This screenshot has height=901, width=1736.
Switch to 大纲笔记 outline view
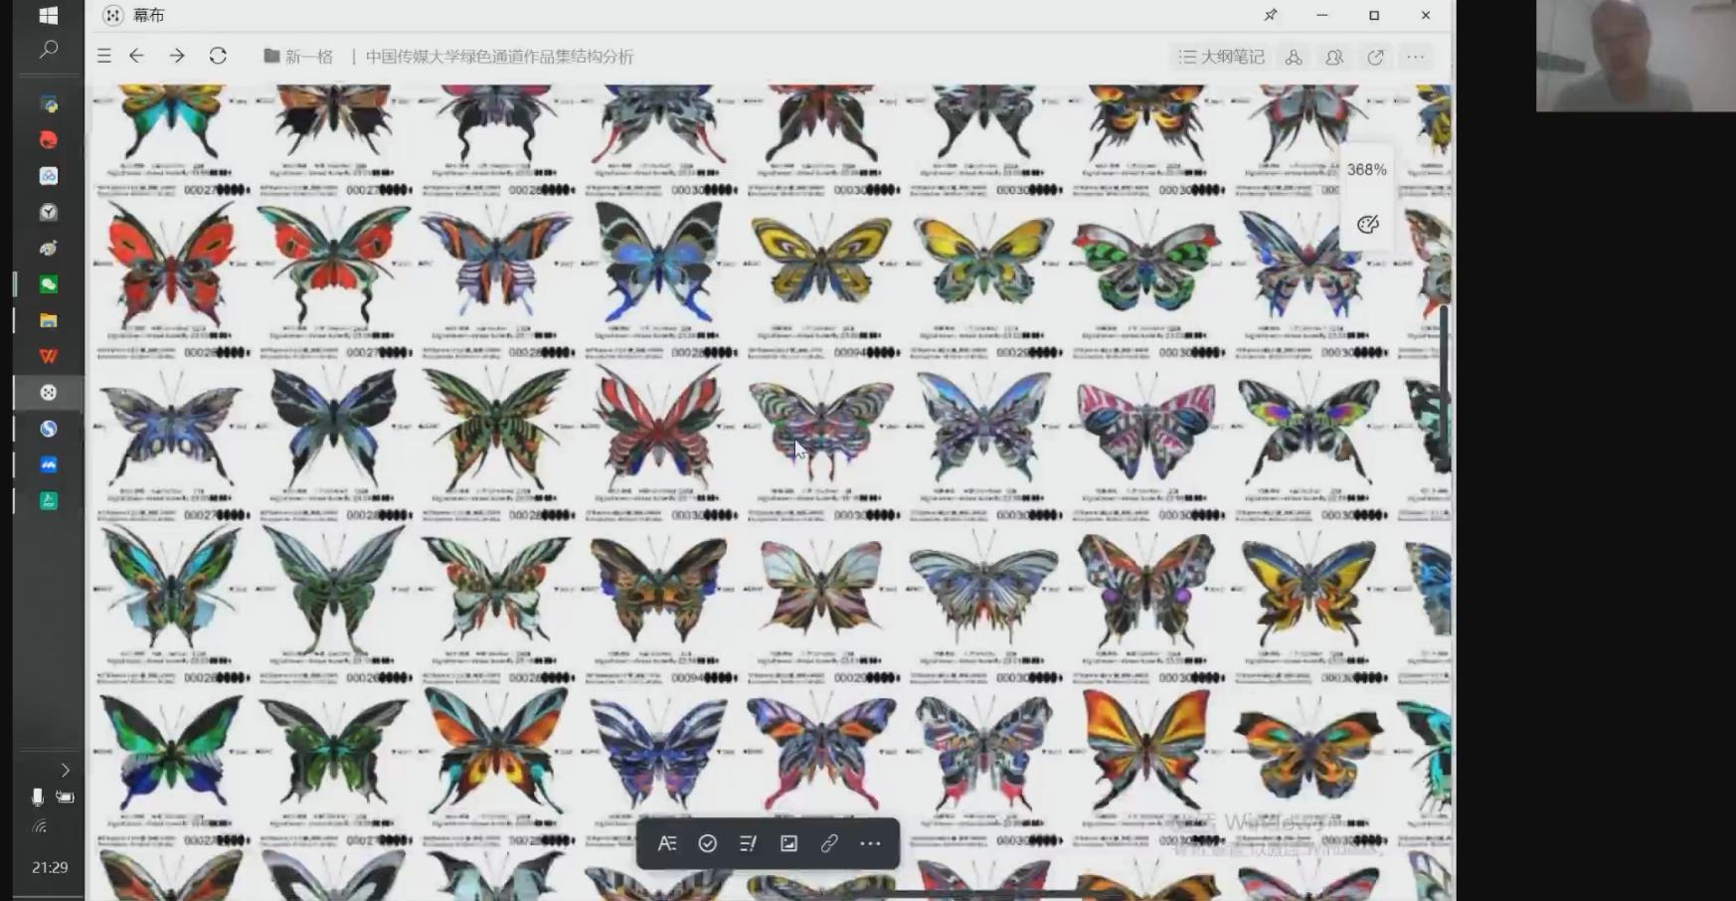click(x=1221, y=58)
